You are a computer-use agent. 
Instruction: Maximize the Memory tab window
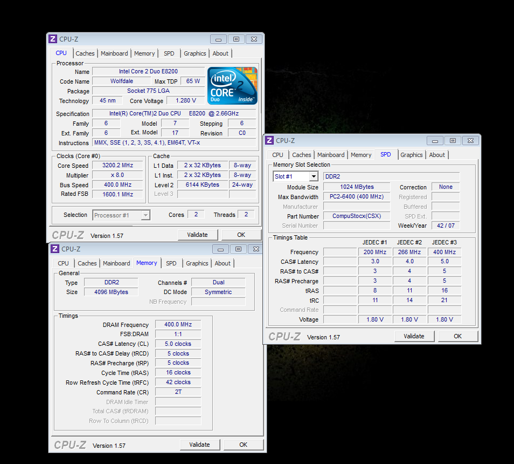238,249
